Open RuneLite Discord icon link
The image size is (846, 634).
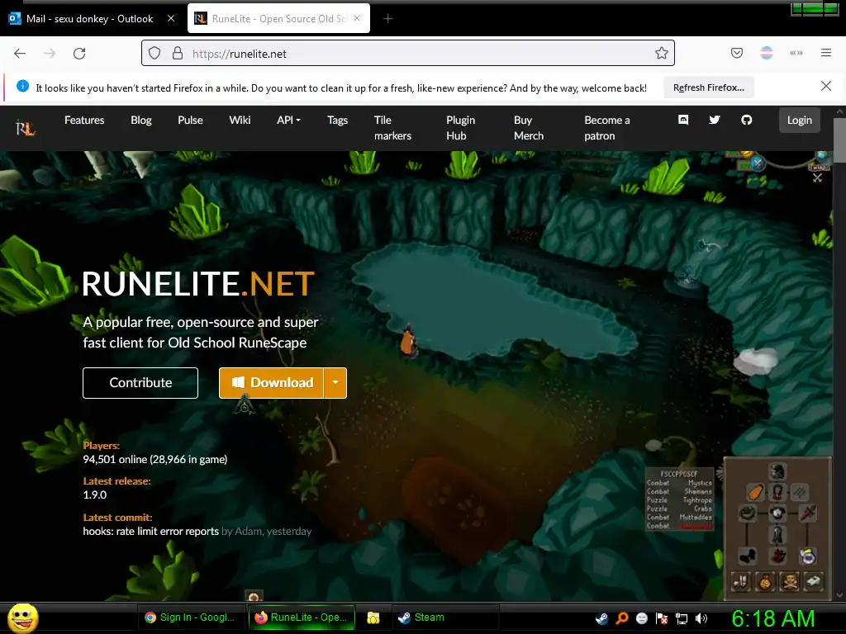683,120
